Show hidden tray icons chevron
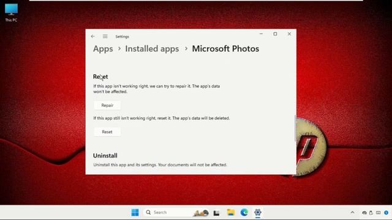The height and width of the screenshot is (220, 392). coord(353,213)
